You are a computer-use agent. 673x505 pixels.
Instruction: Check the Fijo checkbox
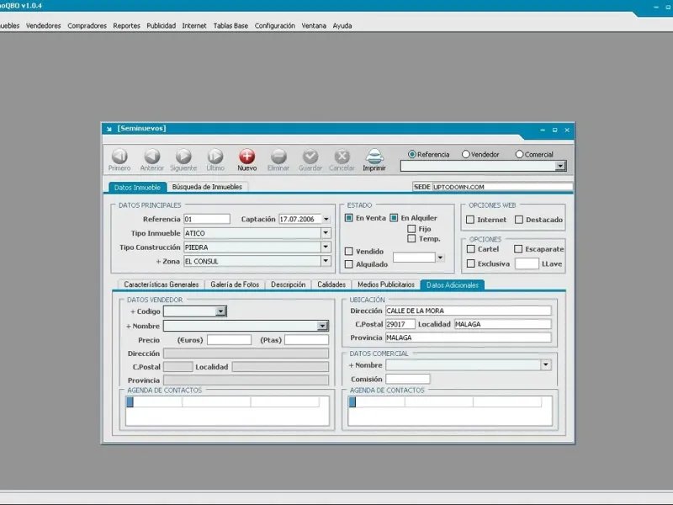click(411, 228)
